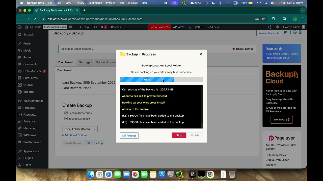Click the 65% backup progress bar
323x181 pixels.
pyautogui.click(x=161, y=80)
